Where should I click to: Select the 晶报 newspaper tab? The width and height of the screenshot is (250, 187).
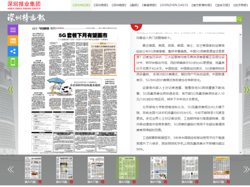point(134,5)
